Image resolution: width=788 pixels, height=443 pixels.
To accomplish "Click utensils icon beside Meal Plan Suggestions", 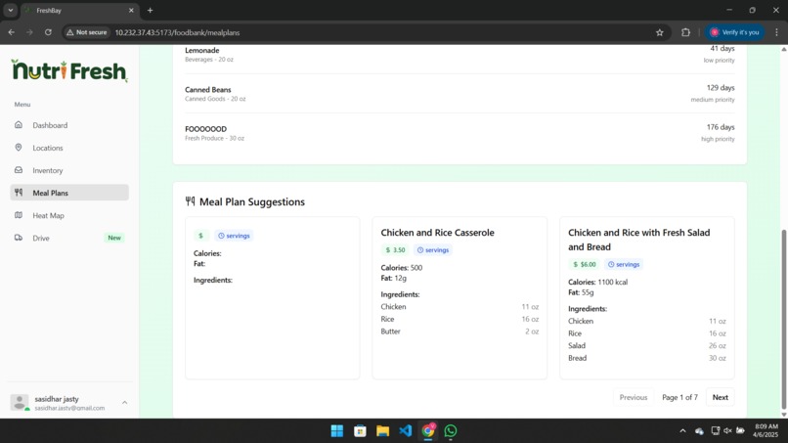I will [x=190, y=201].
